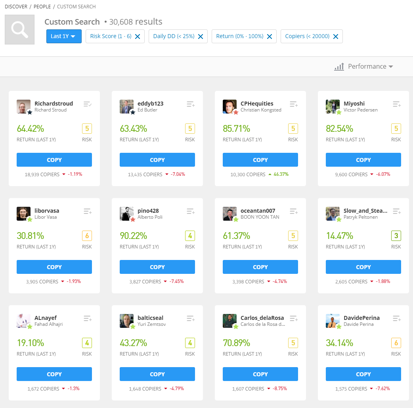Add pino428 to watchlist using the list icon
The width and height of the screenshot is (413, 408).
[x=190, y=211]
